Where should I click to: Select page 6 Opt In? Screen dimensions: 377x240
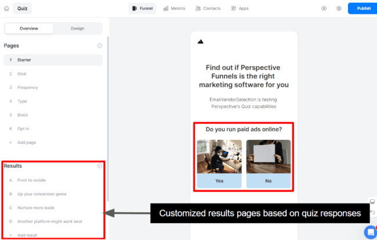pyautogui.click(x=53, y=129)
